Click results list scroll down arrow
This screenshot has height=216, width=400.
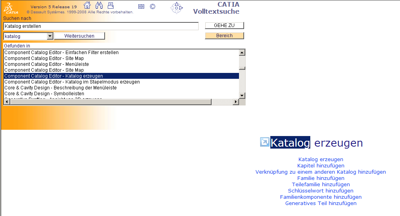[x=242, y=96]
